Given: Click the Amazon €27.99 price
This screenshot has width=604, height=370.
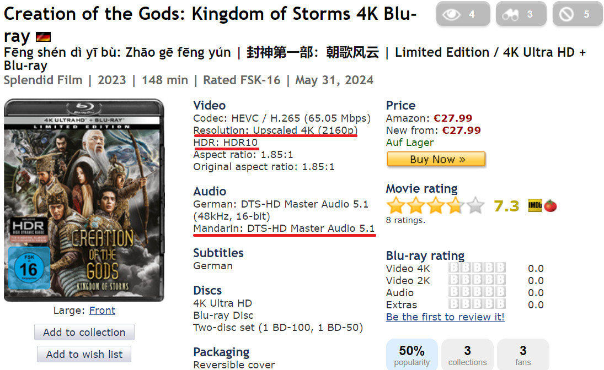Looking at the screenshot, I should 453,118.
